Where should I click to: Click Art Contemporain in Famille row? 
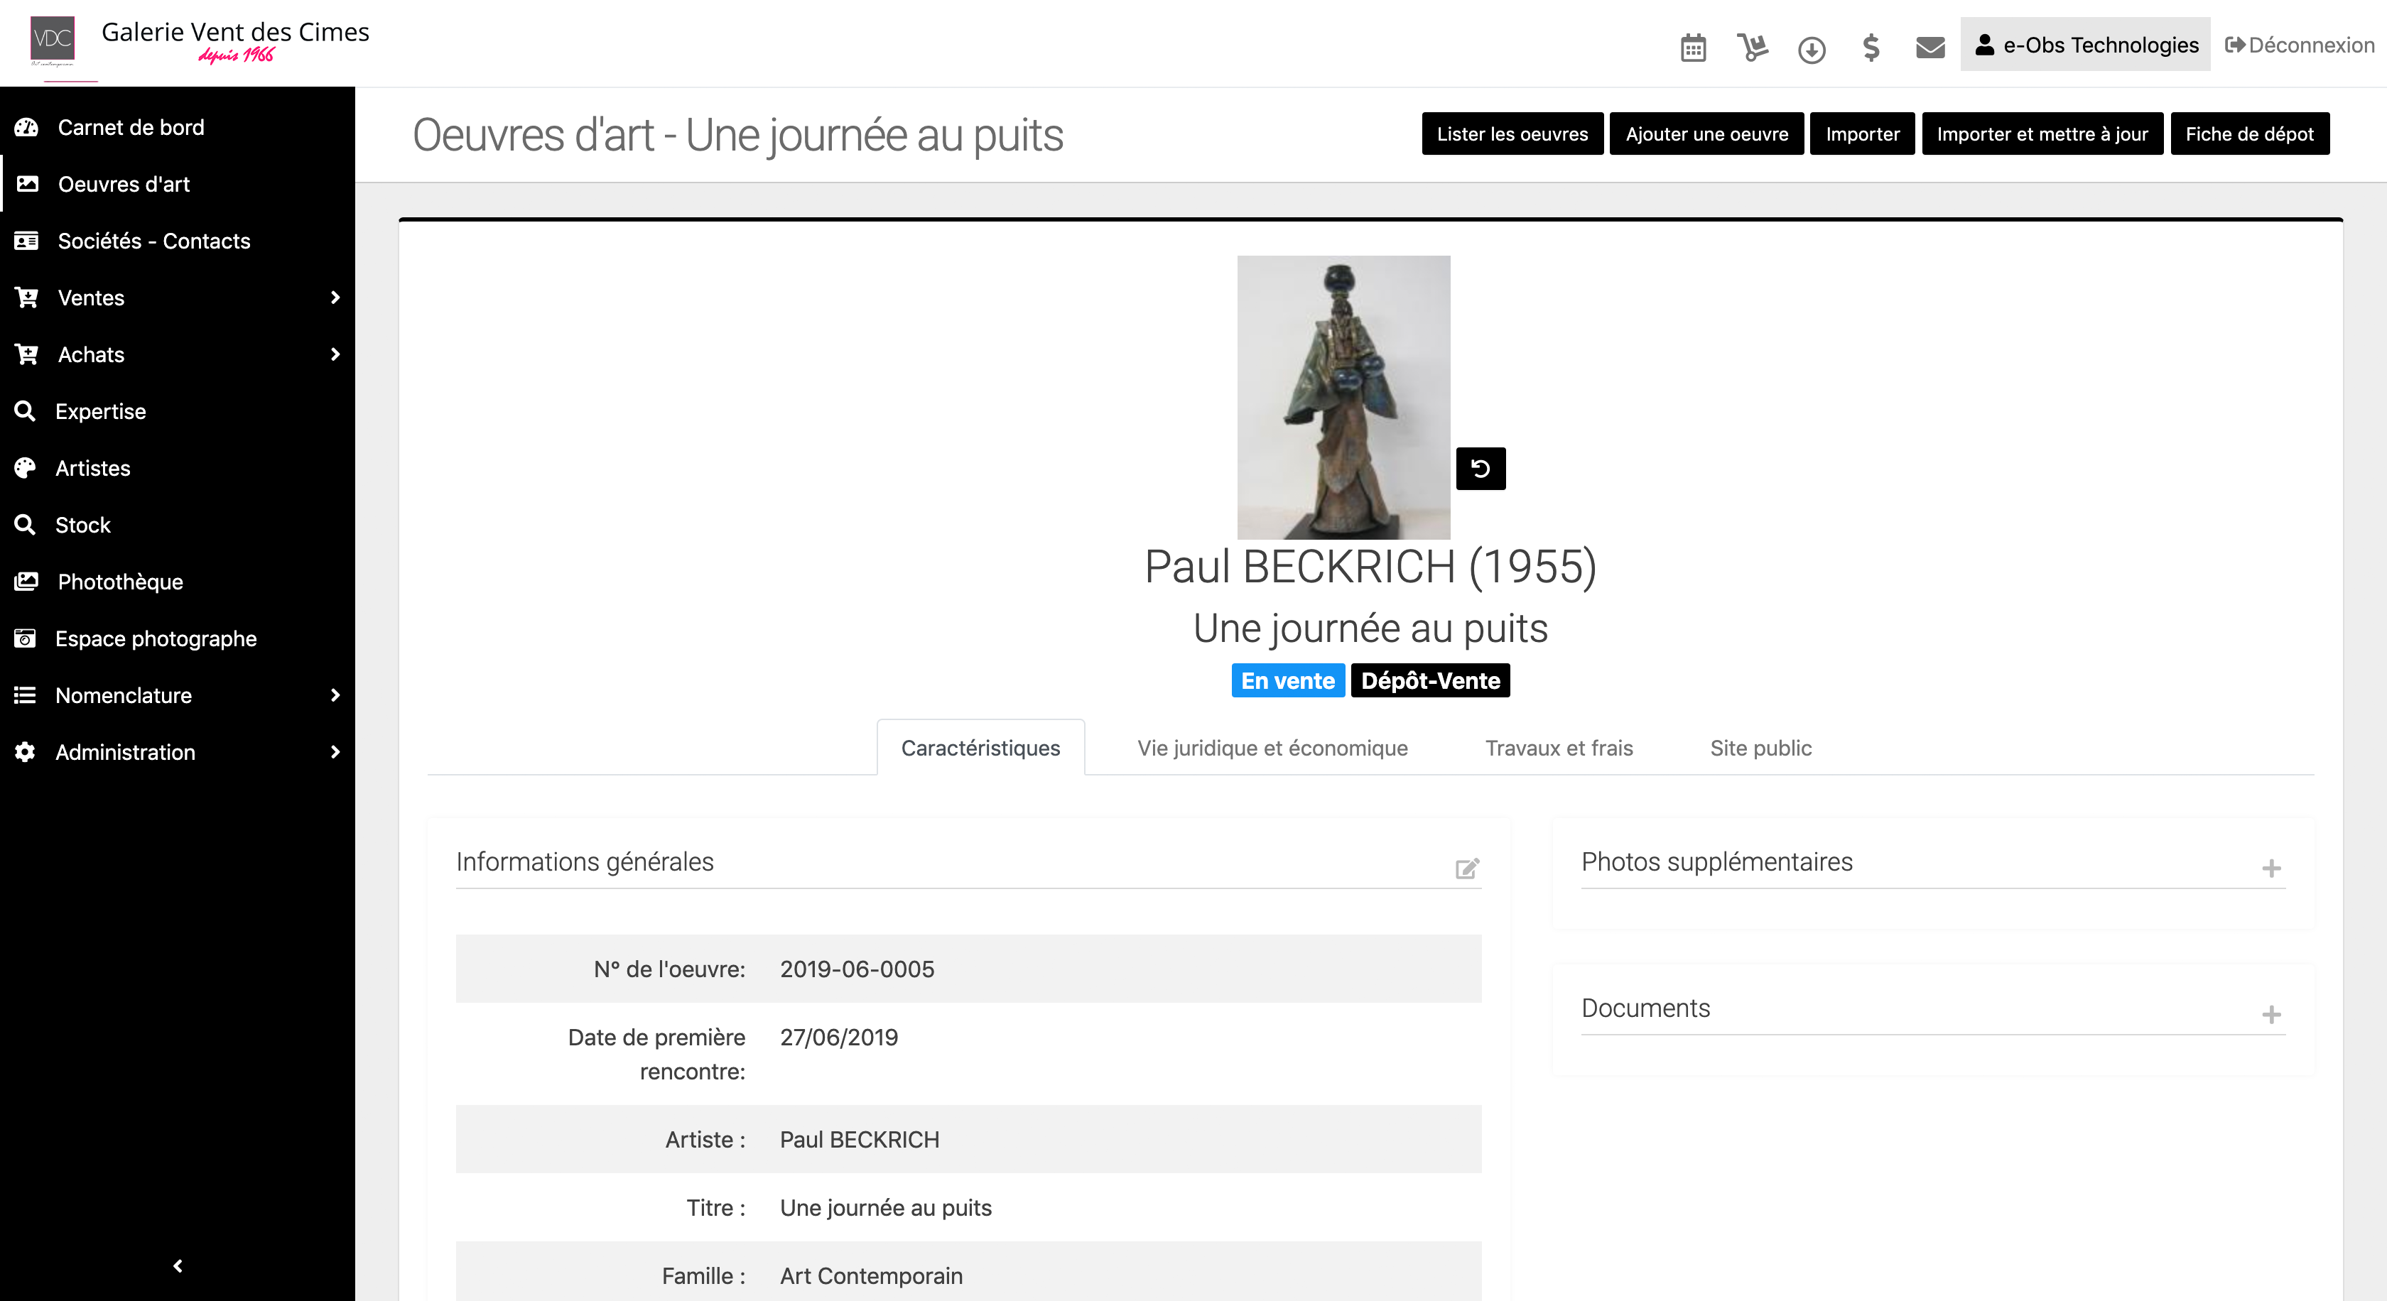871,1276
